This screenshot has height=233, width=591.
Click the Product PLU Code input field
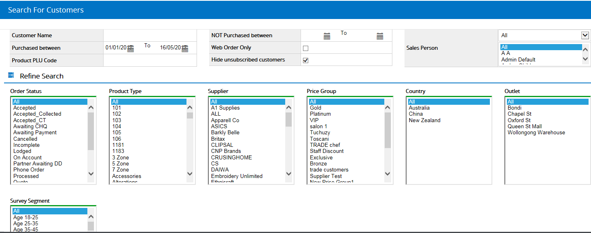coord(150,60)
